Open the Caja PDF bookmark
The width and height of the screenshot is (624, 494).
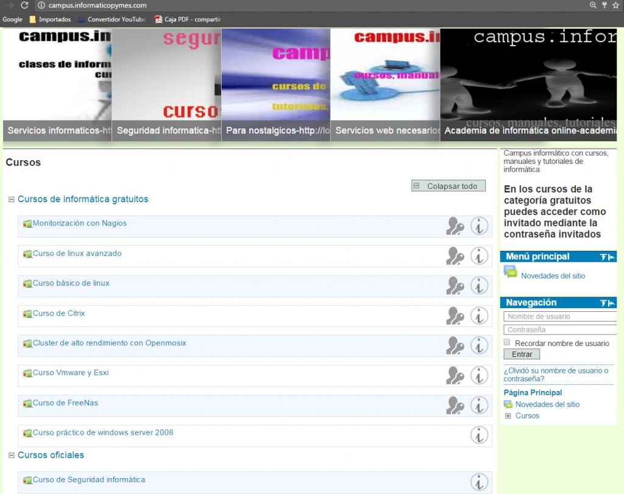click(x=190, y=19)
